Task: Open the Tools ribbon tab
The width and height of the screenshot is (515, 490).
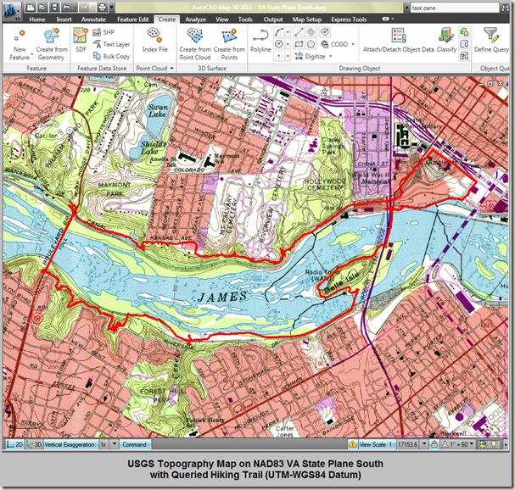Action: [245, 19]
